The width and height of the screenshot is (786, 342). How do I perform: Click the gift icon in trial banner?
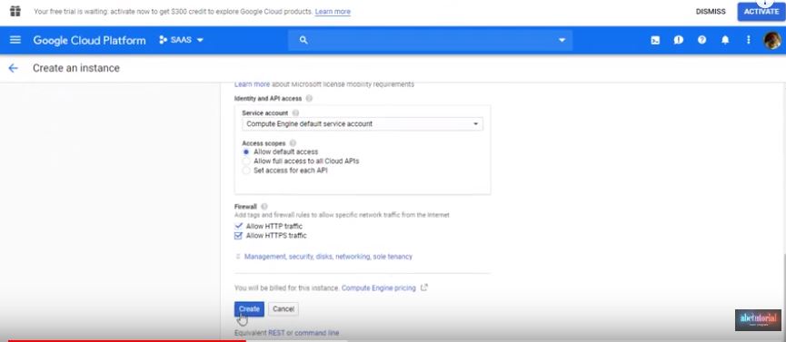point(15,11)
